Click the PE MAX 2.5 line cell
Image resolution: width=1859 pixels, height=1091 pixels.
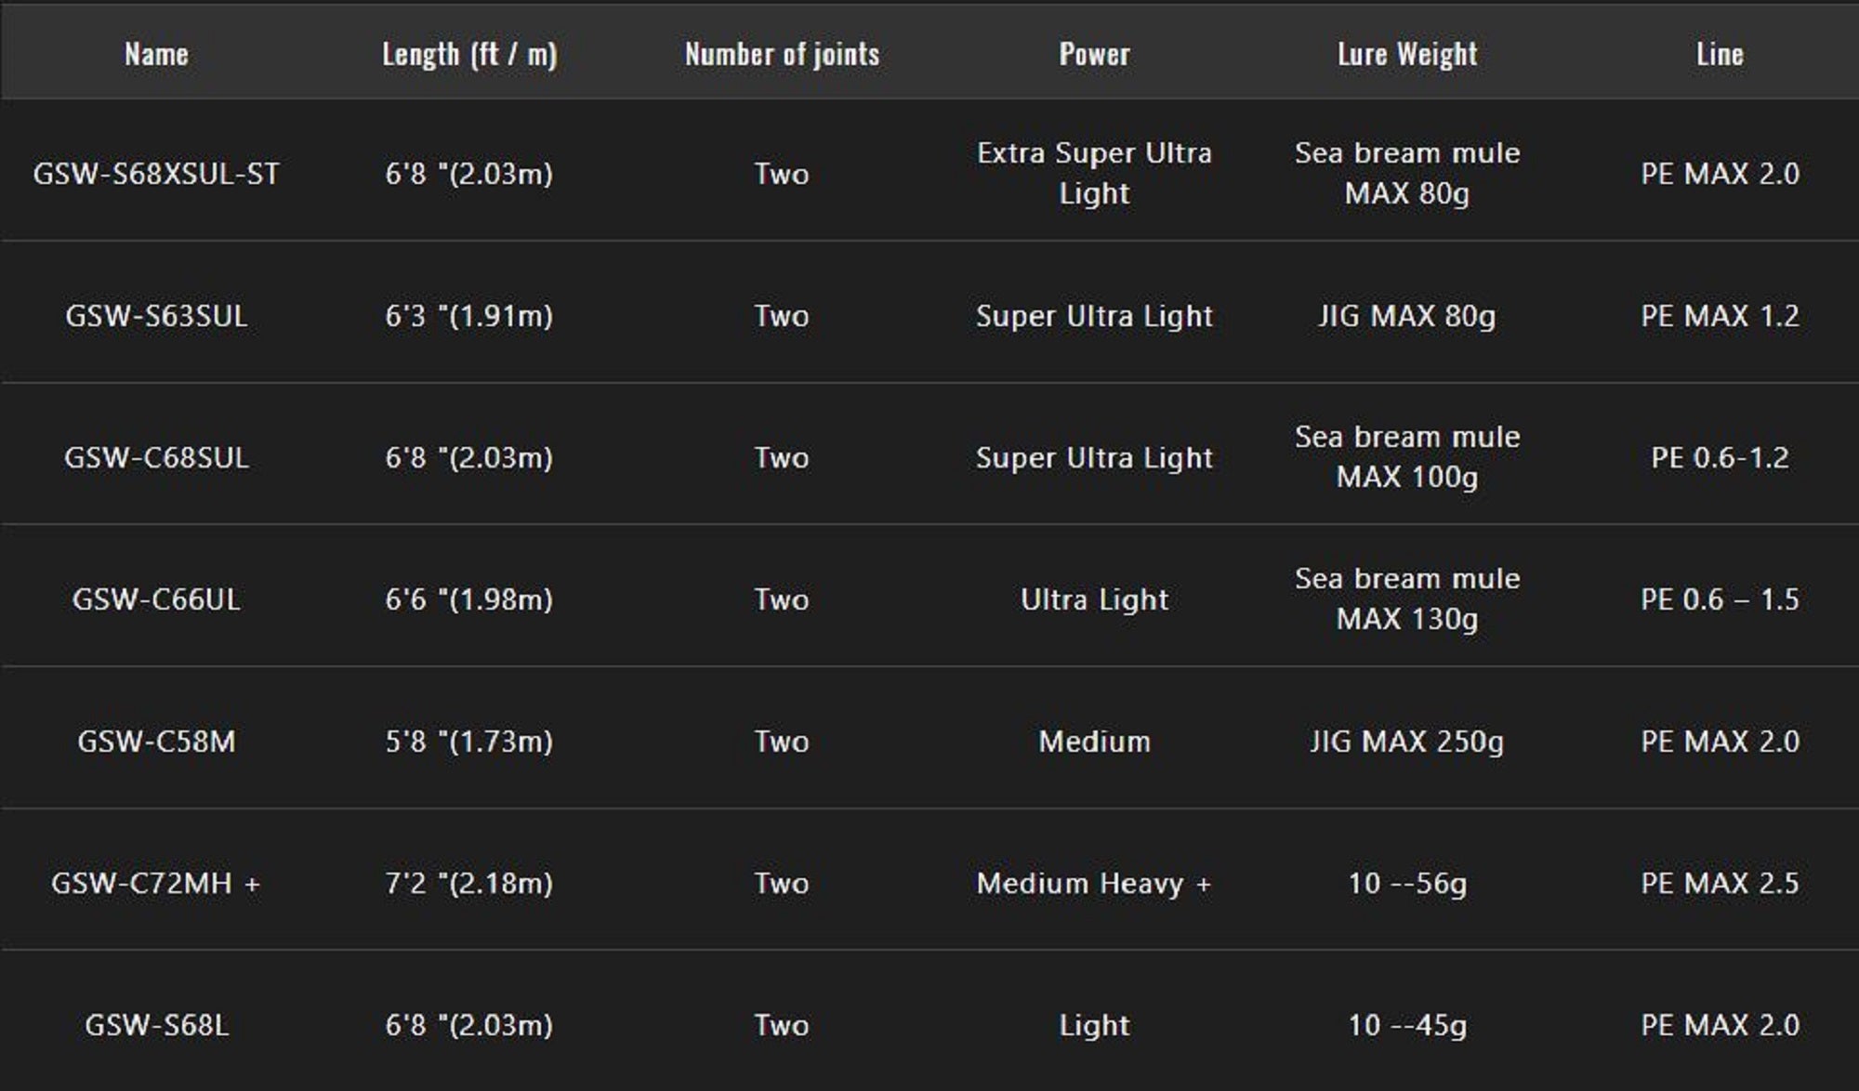[1720, 883]
